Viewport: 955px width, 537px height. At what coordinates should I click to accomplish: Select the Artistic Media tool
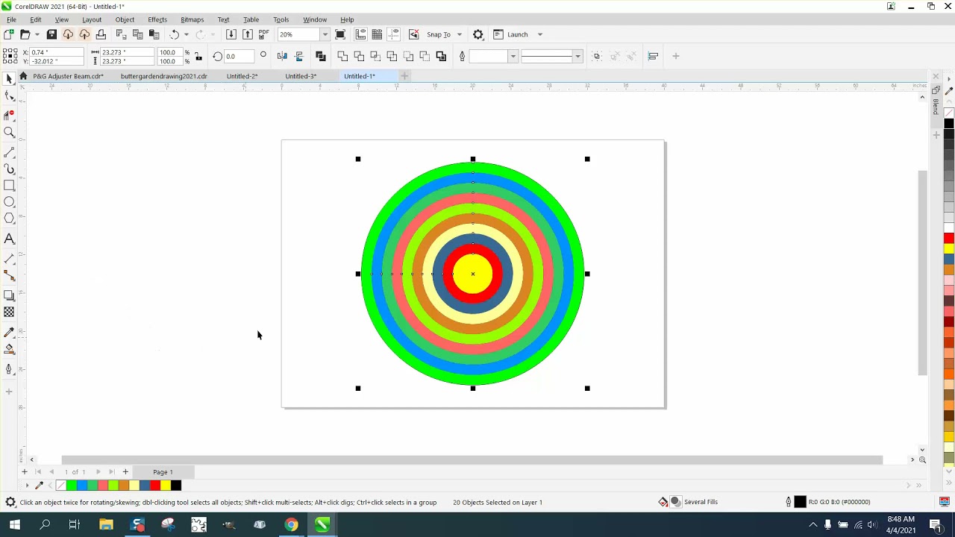coord(9,169)
